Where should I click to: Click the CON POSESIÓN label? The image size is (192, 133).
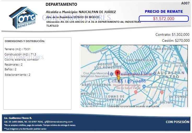(x=177, y=122)
